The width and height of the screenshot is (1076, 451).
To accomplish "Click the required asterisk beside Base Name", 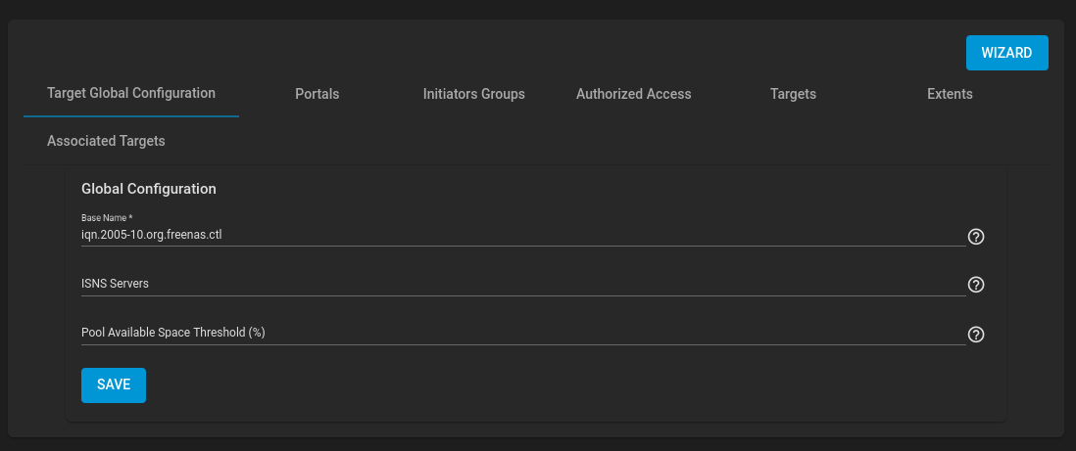I will click(130, 217).
